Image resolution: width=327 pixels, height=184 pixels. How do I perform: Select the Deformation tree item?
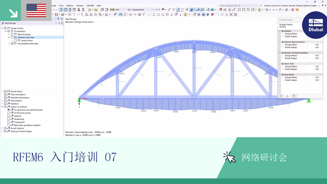(x=16, y=101)
